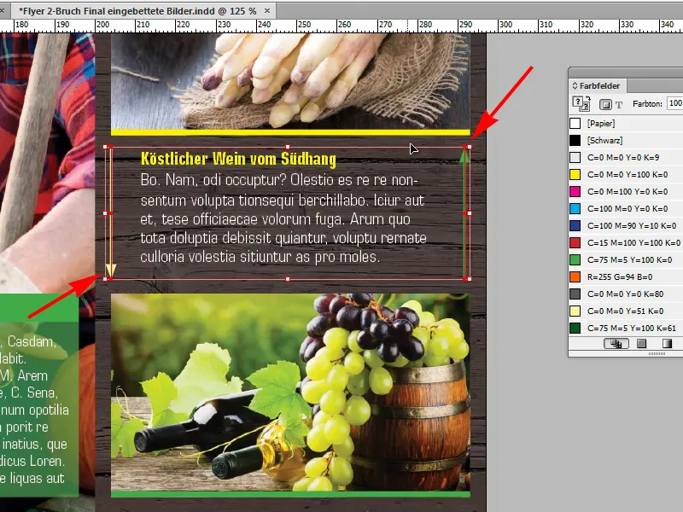
Task: Click the bottom-left handle of selected text frame
Action: pyautogui.click(x=105, y=279)
